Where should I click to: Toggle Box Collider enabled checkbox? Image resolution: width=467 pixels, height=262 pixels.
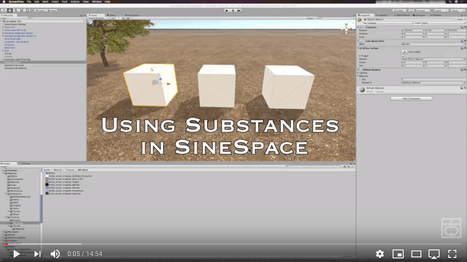364,48
